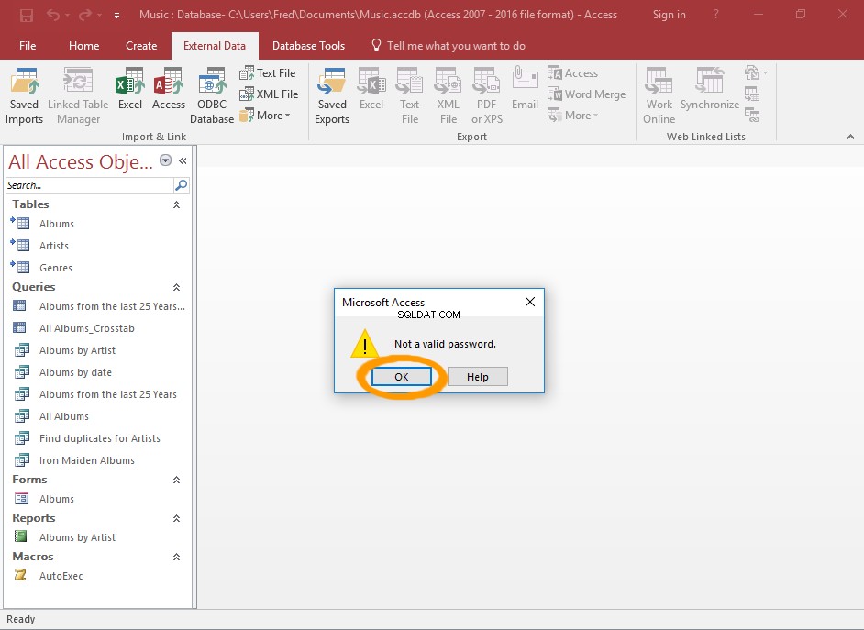The height and width of the screenshot is (630, 864).
Task: Select Find duplicates for Artists query
Action: point(98,438)
